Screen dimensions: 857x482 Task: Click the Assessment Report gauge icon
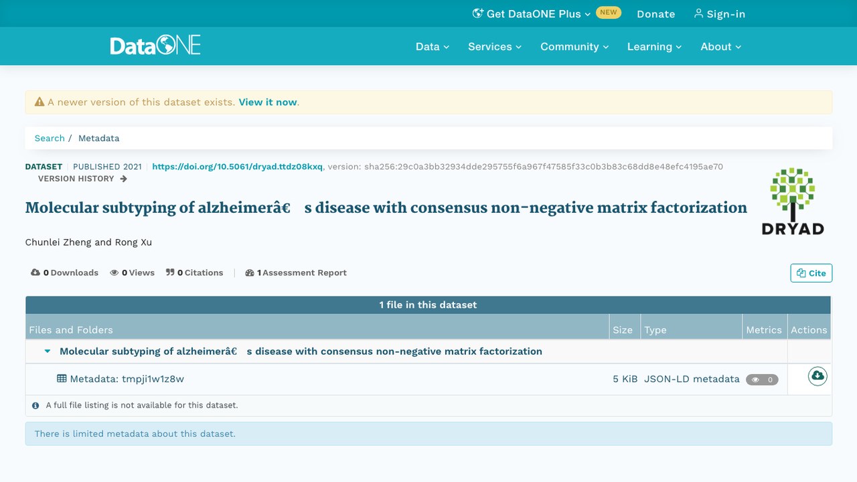pyautogui.click(x=250, y=272)
